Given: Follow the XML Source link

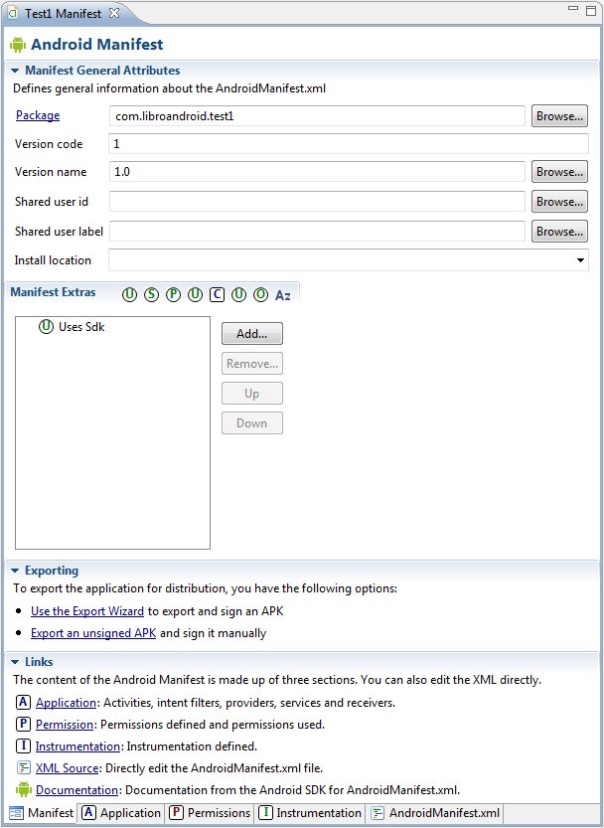Looking at the screenshot, I should tap(67, 767).
